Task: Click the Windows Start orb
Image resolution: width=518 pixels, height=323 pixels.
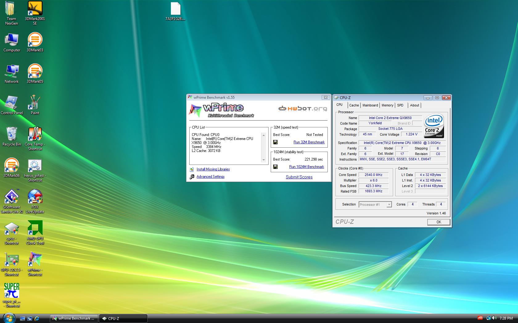Action: point(9,318)
